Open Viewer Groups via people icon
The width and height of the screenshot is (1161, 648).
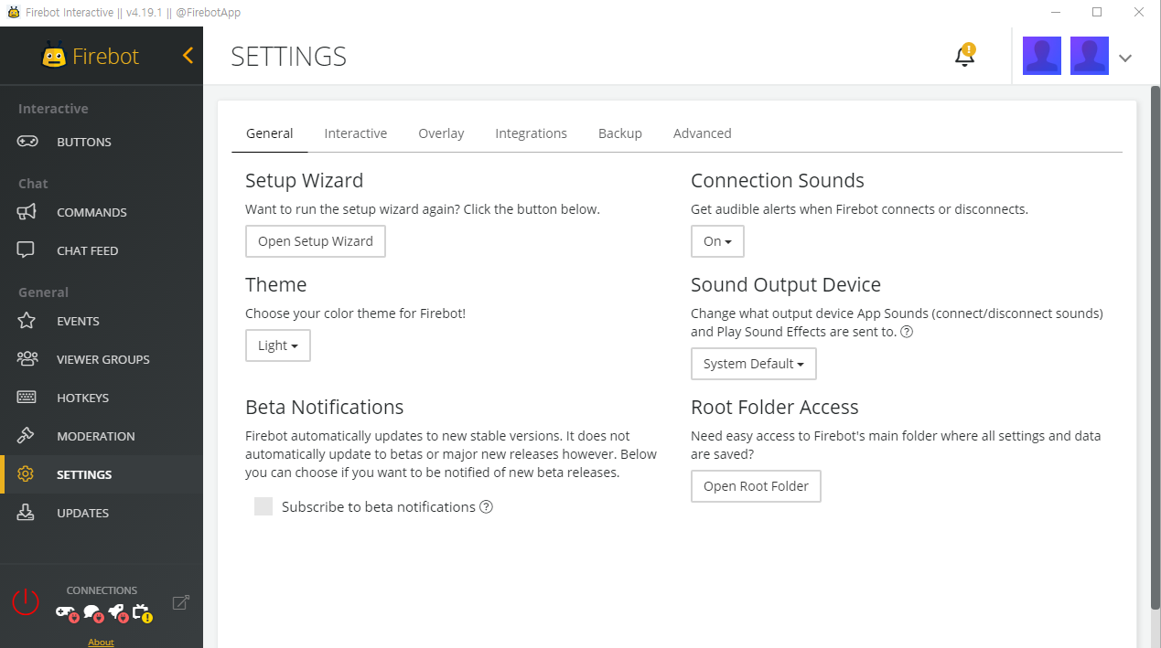(x=27, y=359)
